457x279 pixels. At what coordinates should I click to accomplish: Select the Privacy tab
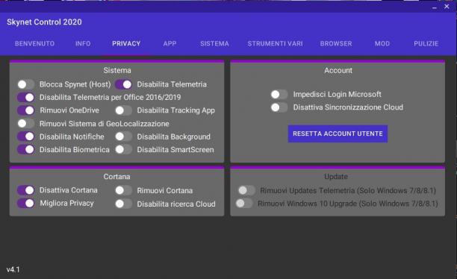pos(126,44)
